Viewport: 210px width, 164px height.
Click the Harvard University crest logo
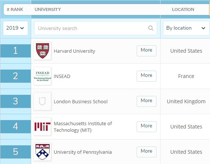point(42,51)
